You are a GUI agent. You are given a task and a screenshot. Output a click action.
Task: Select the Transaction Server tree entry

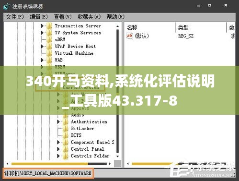(78, 26)
